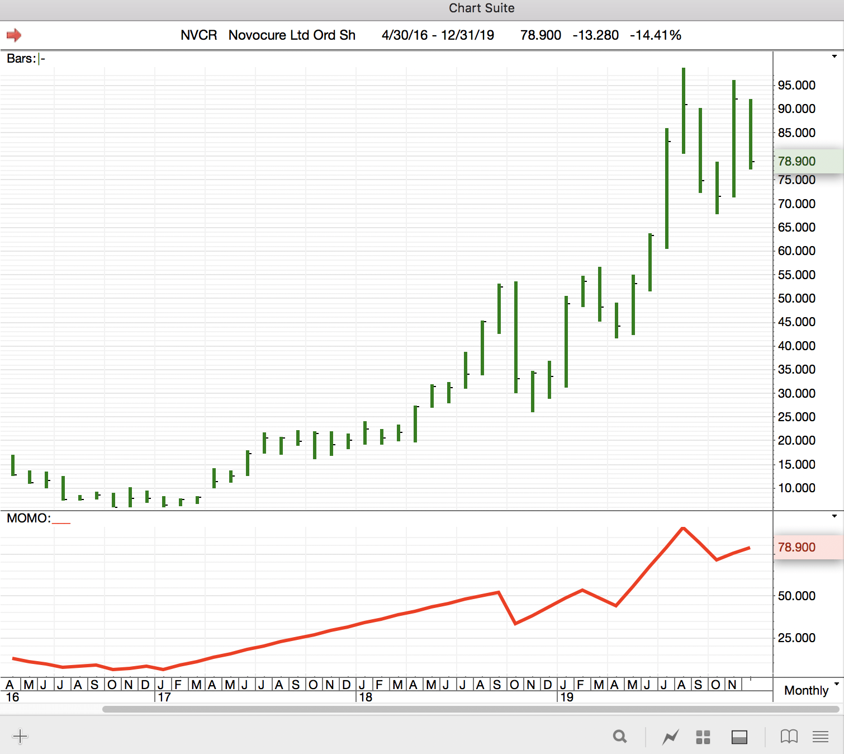The width and height of the screenshot is (844, 754).
Task: Click the plus icon in the bottom bar
Action: pos(20,736)
